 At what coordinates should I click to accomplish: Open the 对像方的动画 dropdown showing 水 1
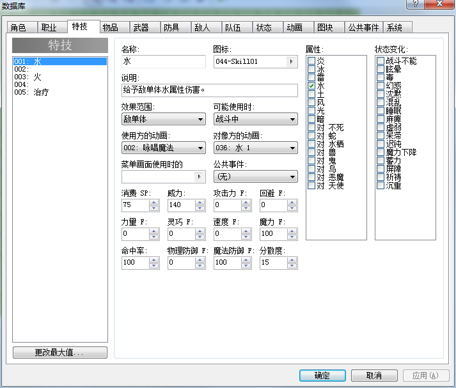(x=256, y=148)
